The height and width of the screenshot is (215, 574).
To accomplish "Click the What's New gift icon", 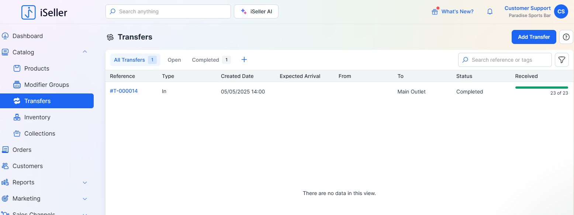I will (x=435, y=11).
